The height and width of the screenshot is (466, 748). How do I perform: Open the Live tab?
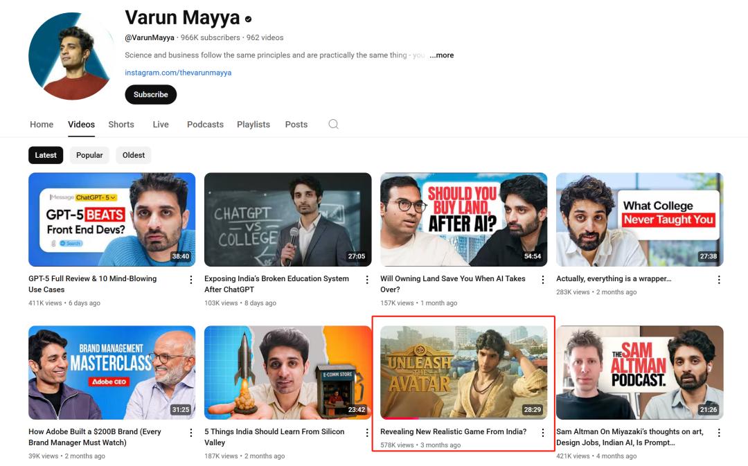(161, 125)
